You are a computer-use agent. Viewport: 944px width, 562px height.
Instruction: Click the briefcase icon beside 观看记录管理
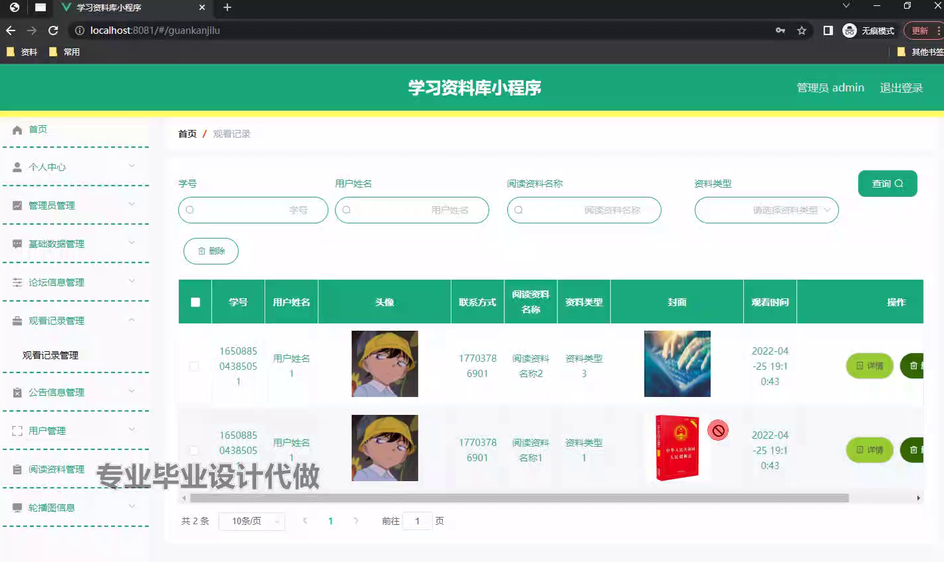point(18,321)
